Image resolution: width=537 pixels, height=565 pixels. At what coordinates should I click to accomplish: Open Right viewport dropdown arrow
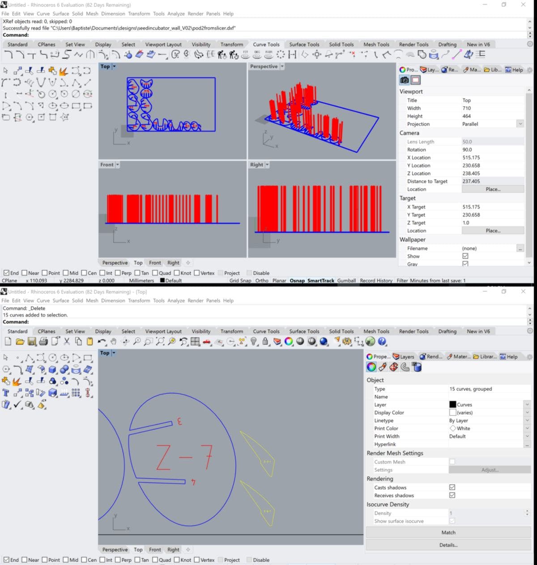tap(267, 164)
